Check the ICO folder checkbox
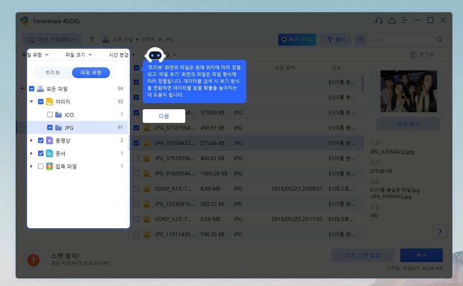 point(50,114)
